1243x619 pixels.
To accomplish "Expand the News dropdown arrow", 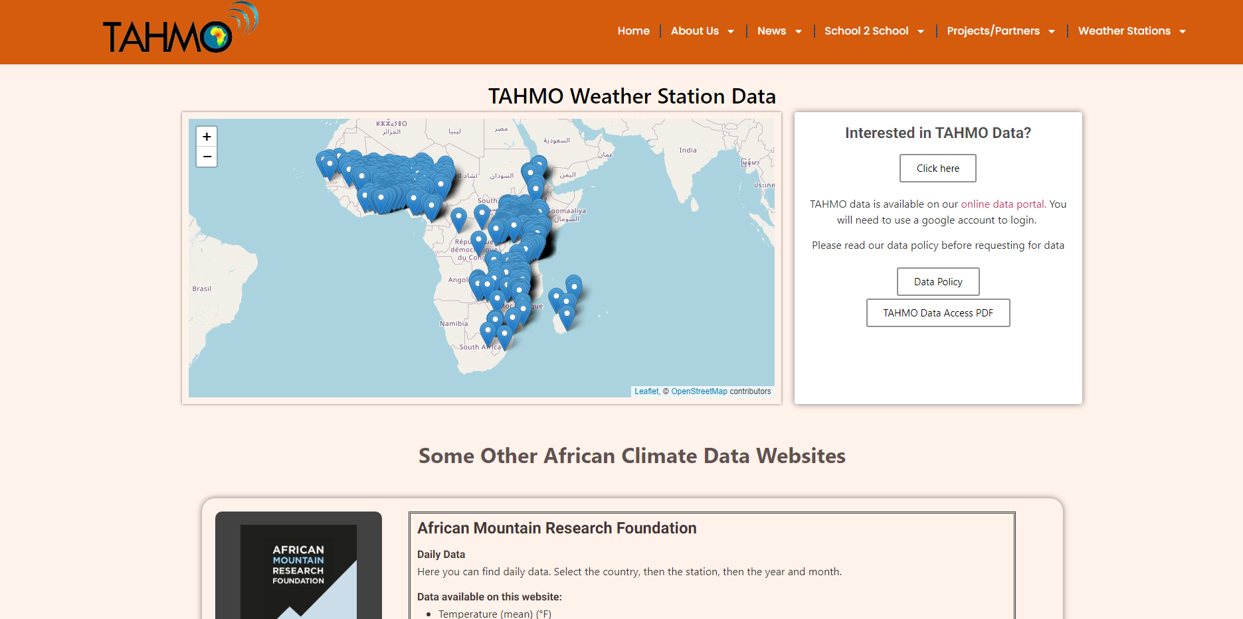I will 799,32.
